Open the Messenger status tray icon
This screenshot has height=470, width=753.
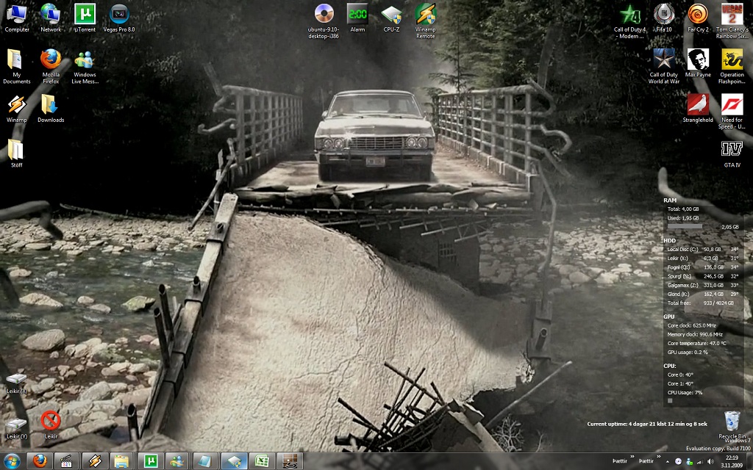689,461
